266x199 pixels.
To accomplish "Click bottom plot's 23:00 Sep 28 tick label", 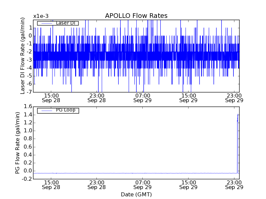I will 97,185.
